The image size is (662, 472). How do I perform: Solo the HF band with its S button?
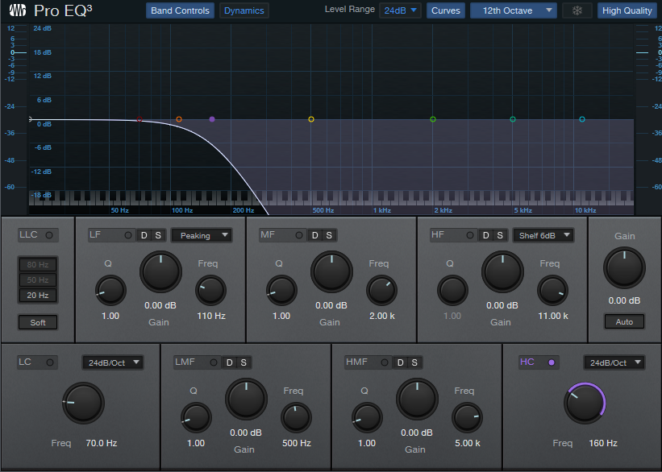point(500,235)
